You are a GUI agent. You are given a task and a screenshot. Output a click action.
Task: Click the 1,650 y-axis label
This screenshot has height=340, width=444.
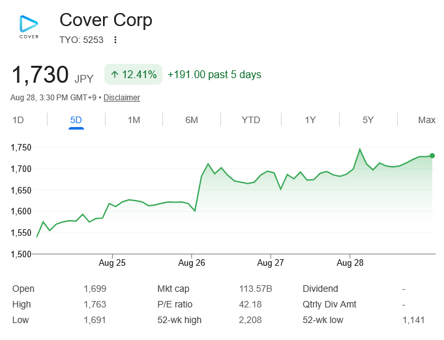click(x=21, y=190)
